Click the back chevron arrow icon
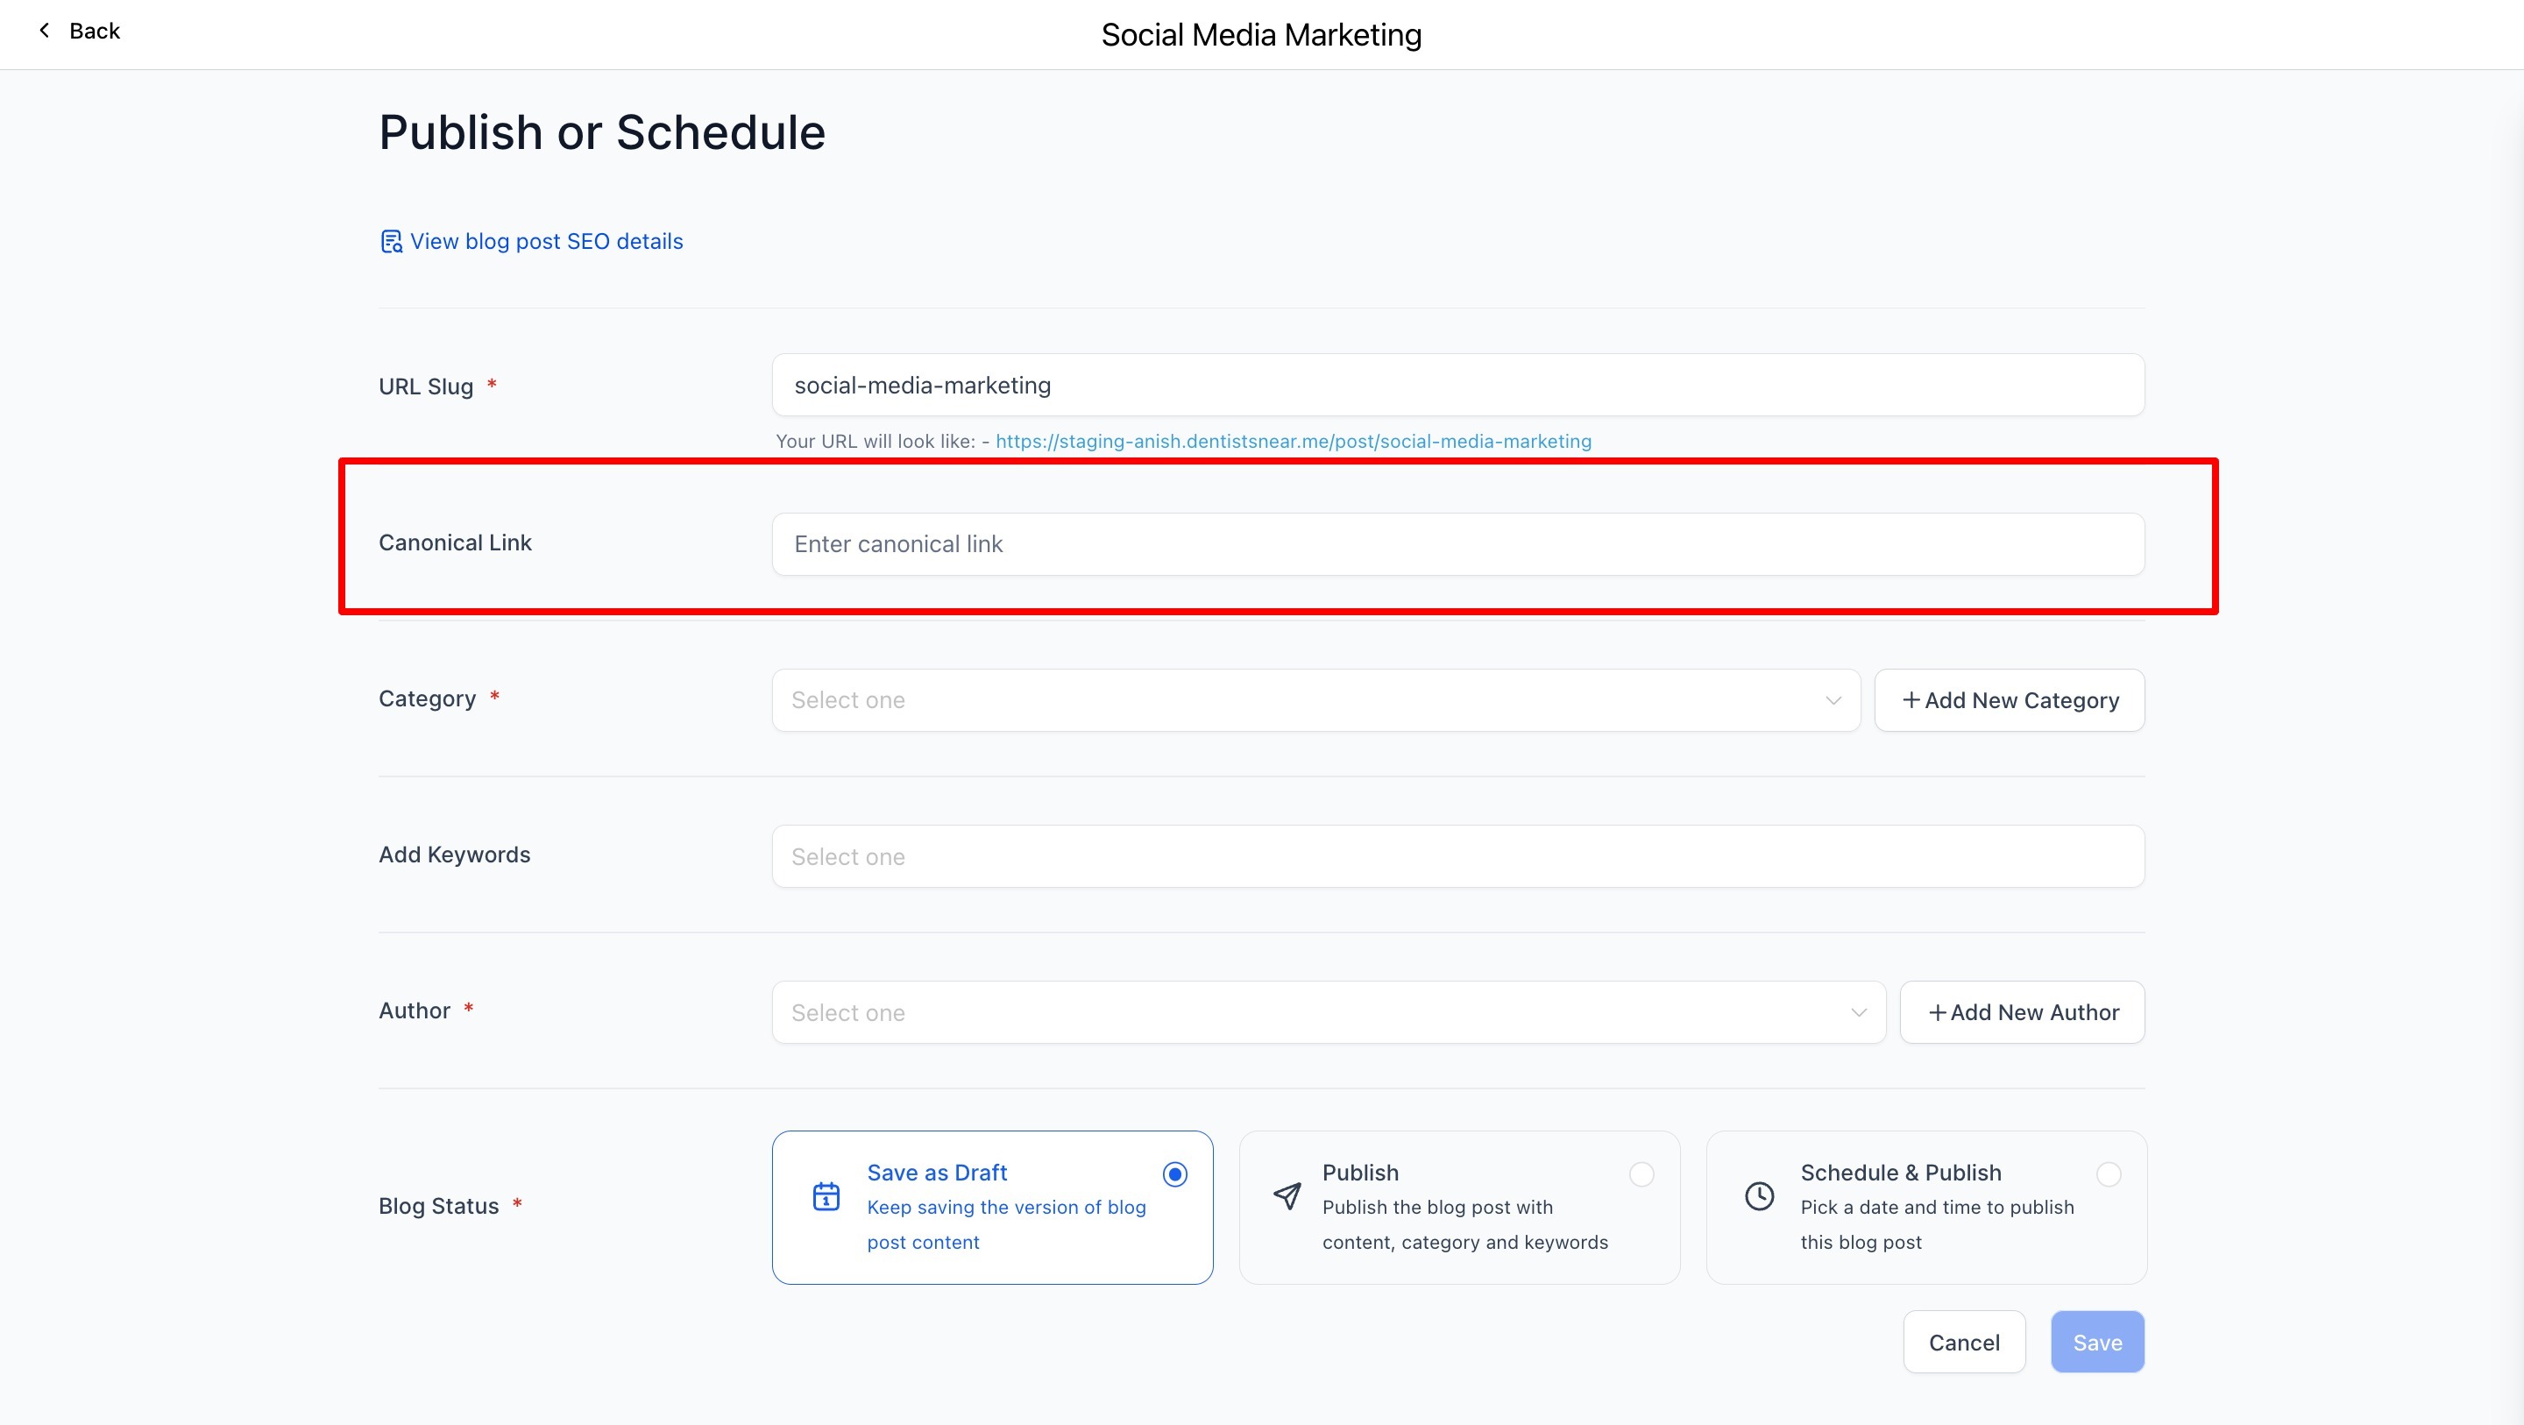2524x1425 pixels. pos(44,31)
